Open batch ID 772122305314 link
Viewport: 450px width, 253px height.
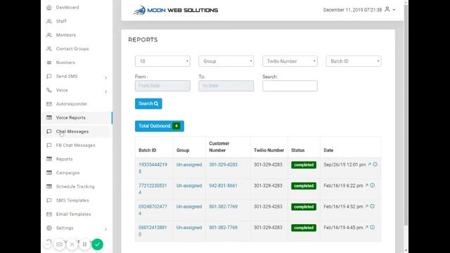tap(153, 189)
